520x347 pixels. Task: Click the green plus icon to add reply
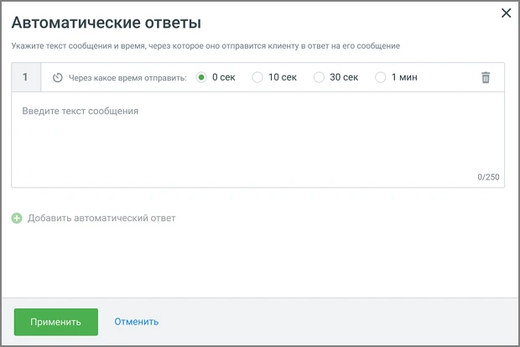pyautogui.click(x=17, y=218)
